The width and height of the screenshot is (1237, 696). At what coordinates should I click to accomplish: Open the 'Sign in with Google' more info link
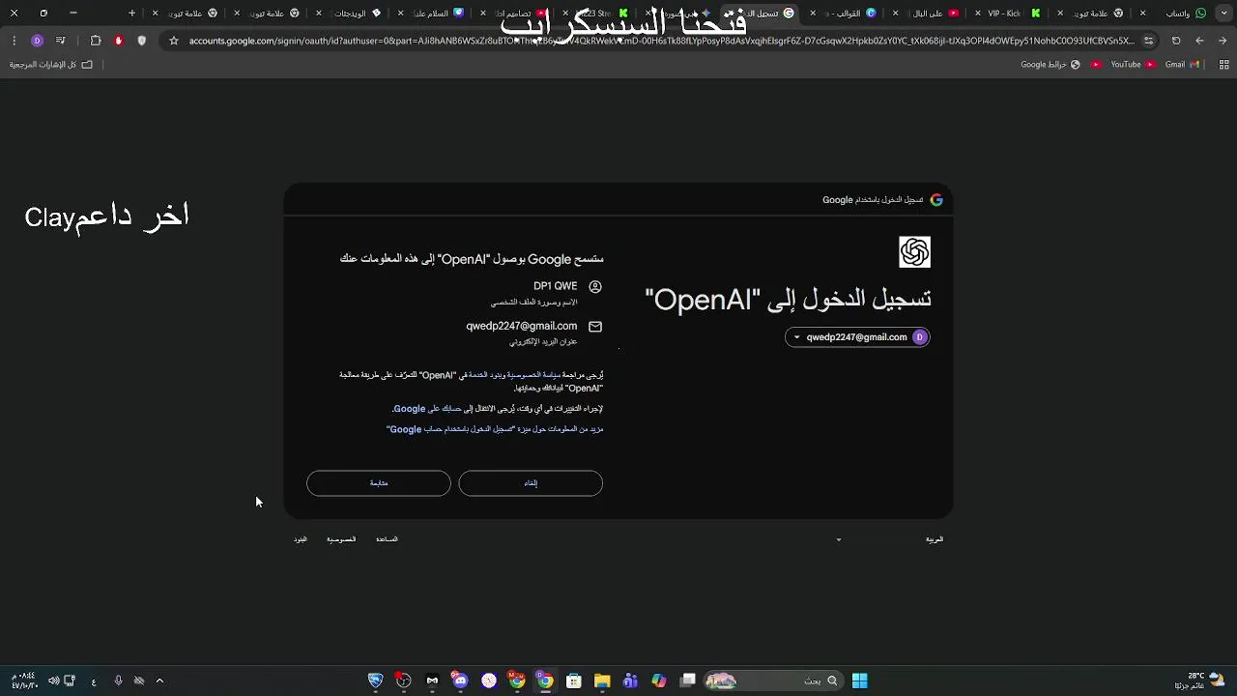coord(495,429)
